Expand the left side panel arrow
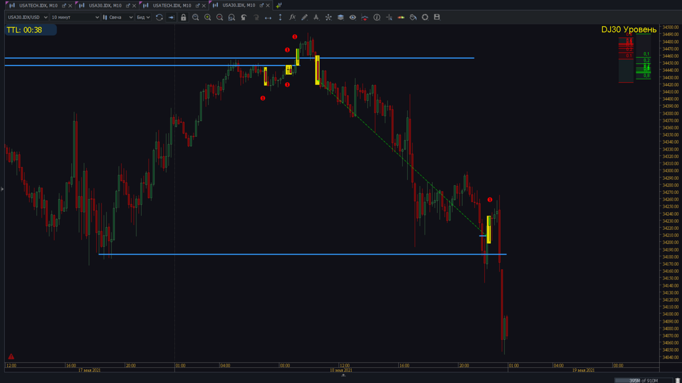This screenshot has width=682, height=383. [2, 189]
